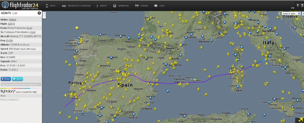Click the Boeing 777-243(ER) aircraft text
The width and height of the screenshot is (304, 123).
25,36
